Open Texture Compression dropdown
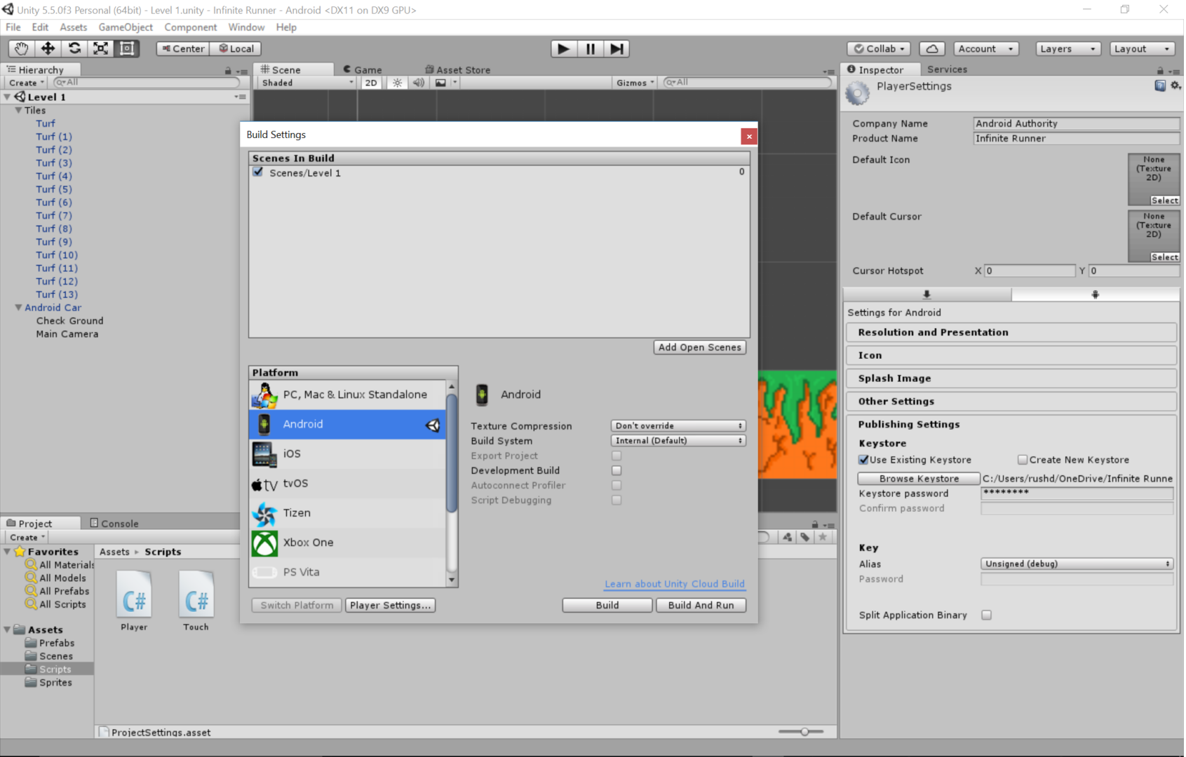Screen dimensions: 1186x757 (x=678, y=425)
